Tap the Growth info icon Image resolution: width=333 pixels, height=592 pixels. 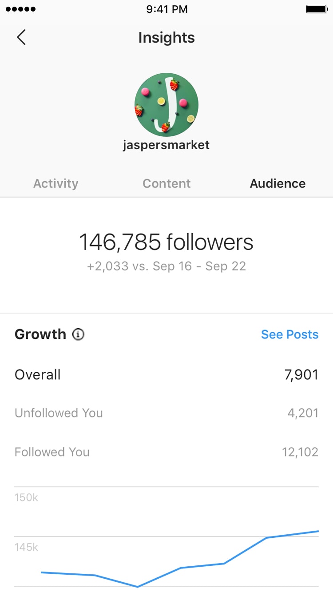(78, 334)
